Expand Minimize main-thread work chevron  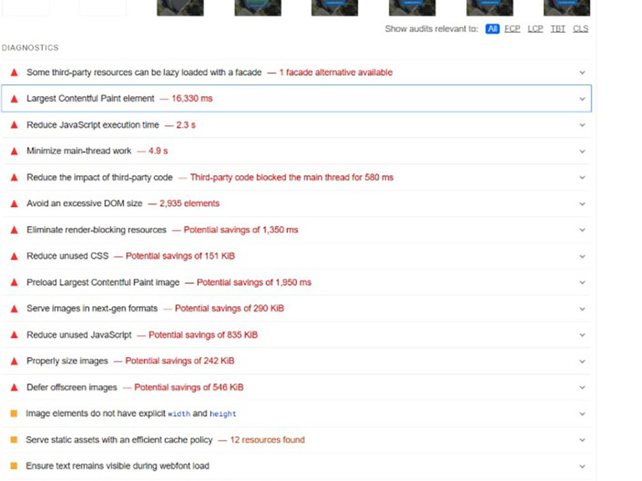pyautogui.click(x=582, y=151)
